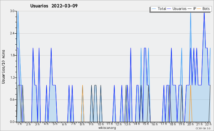The height and width of the screenshot is (131, 214).
Task: Click the '12 h' x-axis label
Action: pos(118,124)
